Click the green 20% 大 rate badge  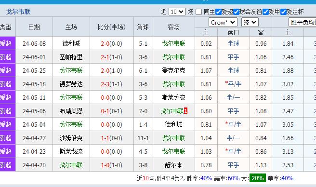tap(258, 178)
